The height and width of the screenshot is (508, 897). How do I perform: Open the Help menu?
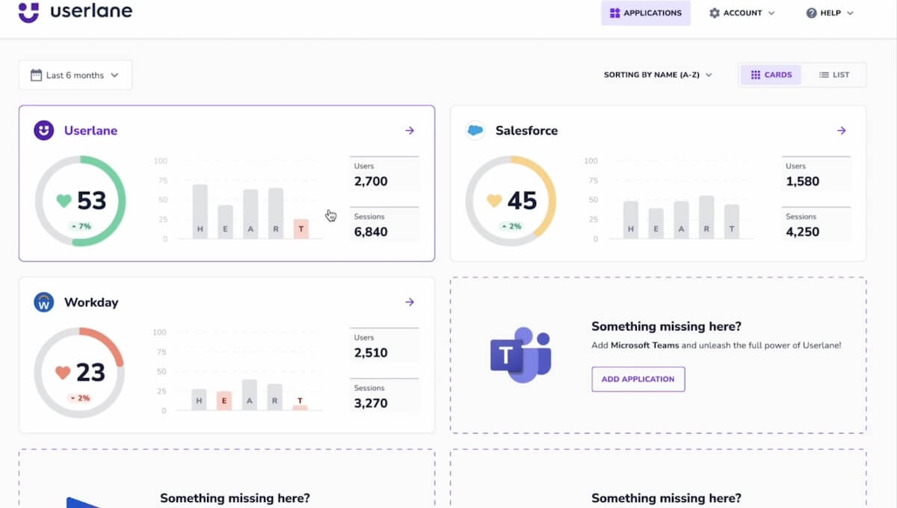point(830,13)
